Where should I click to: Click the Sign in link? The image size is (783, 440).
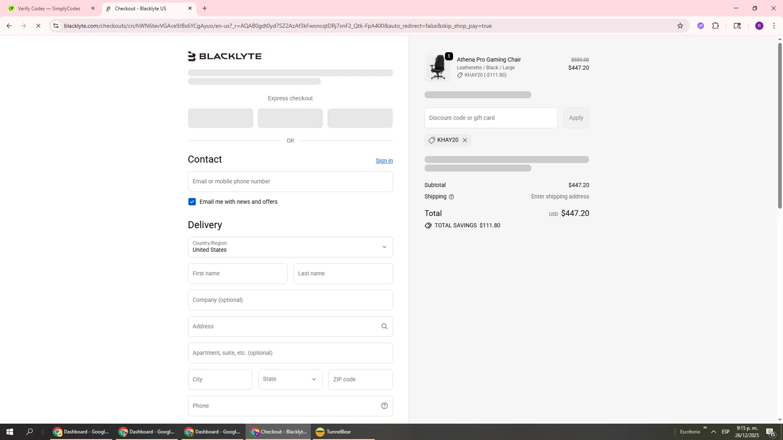(x=384, y=161)
